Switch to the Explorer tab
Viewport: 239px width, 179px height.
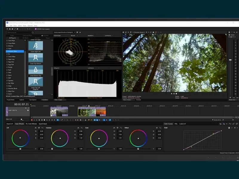(x=22, y=100)
